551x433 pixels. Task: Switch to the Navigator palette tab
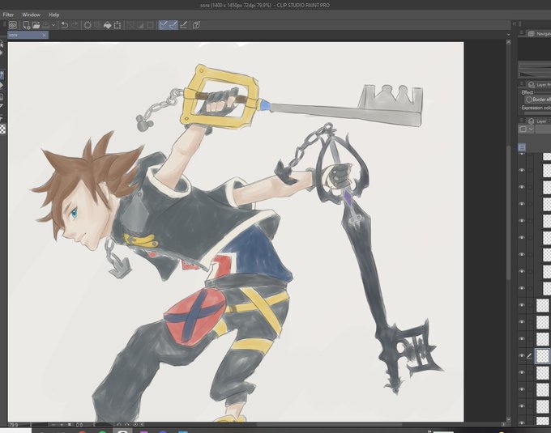click(539, 34)
